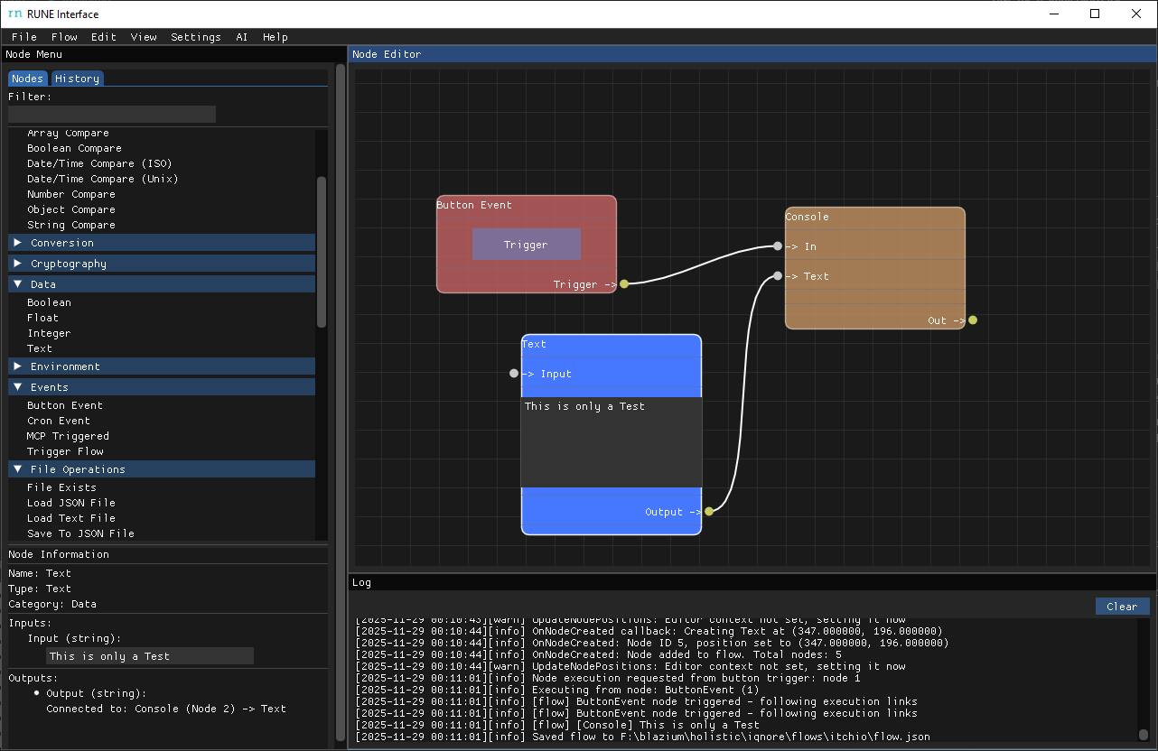This screenshot has width=1158, height=751.
Task: Expand the Environment category arrow
Action: click(17, 366)
